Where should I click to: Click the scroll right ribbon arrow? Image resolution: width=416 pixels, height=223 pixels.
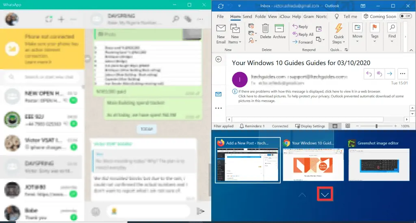pyautogui.click(x=405, y=37)
